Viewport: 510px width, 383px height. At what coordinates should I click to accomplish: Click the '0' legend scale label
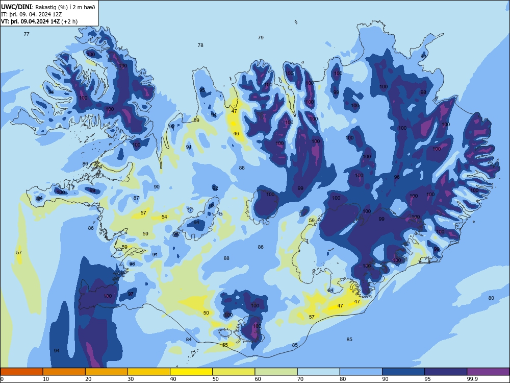[x=2, y=379]
